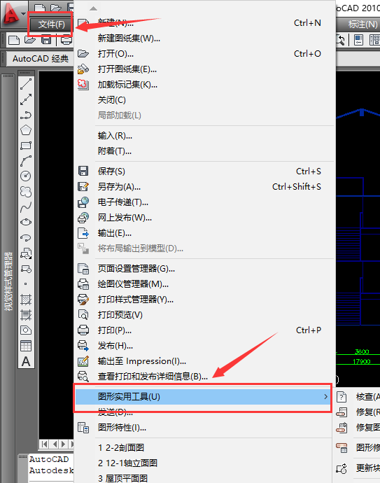Screen dimensions: 380x483
Task: Open the 视觉样式管理器 side palette
Action: (x=8, y=281)
